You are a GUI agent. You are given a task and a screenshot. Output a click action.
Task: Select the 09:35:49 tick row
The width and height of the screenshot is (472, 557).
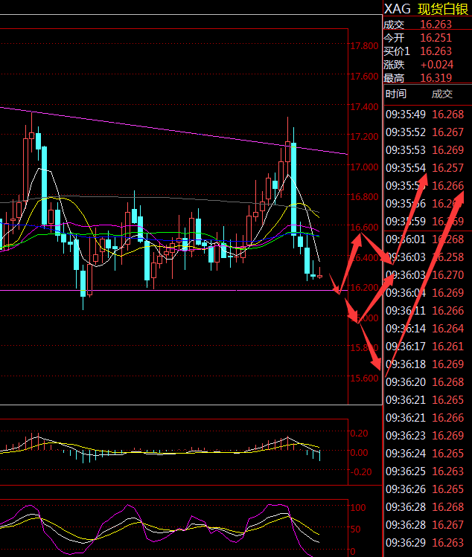[x=427, y=115]
